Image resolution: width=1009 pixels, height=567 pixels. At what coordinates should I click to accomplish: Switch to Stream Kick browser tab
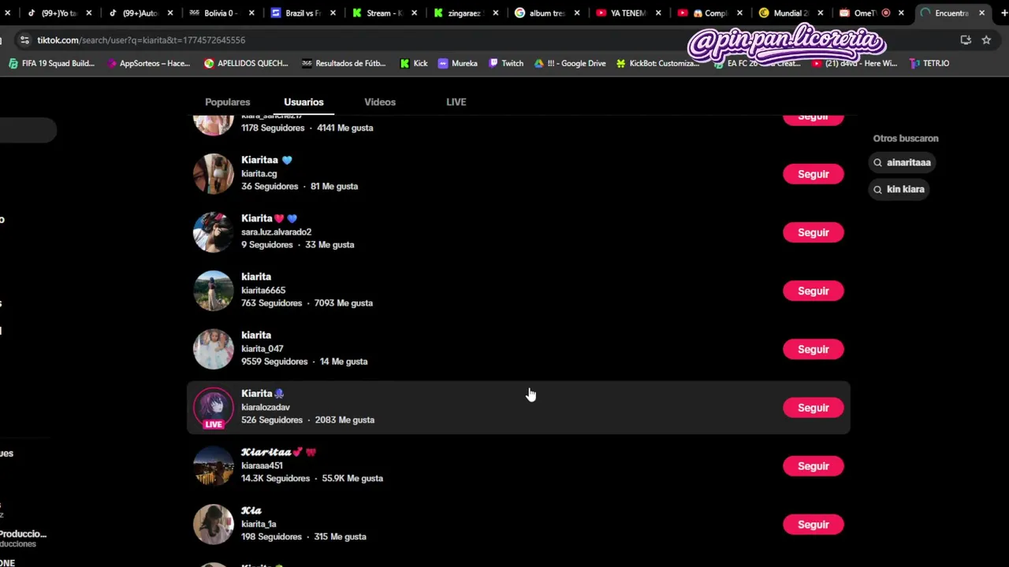click(x=385, y=13)
